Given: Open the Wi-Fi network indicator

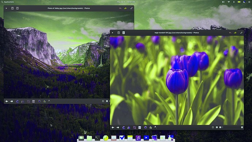Looking at the screenshot, I should click(229, 2).
